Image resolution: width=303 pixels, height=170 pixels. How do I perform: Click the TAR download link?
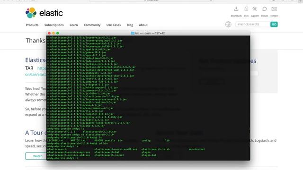36,71
